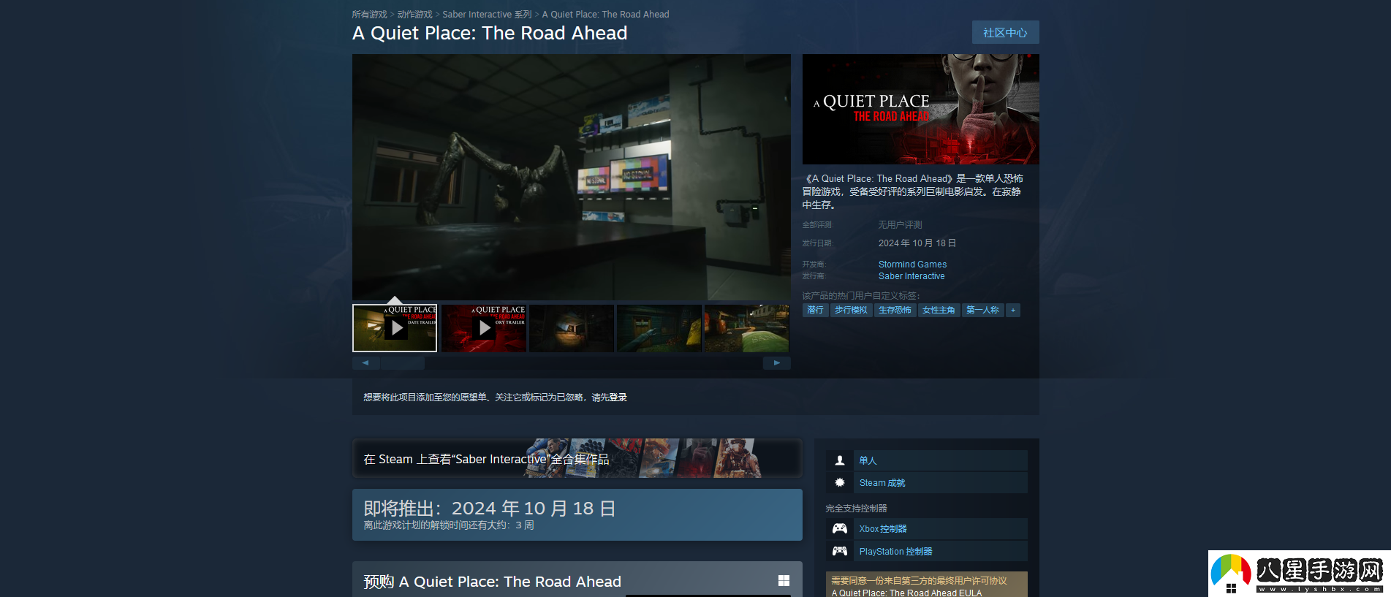Select the 潜行 tag
This screenshot has height=597, width=1391.
[x=815, y=311]
